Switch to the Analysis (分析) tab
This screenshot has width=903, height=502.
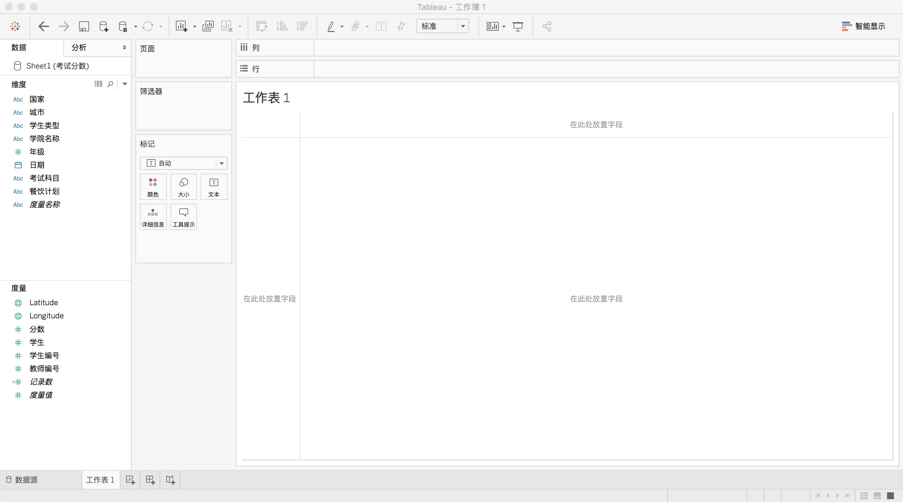(79, 48)
